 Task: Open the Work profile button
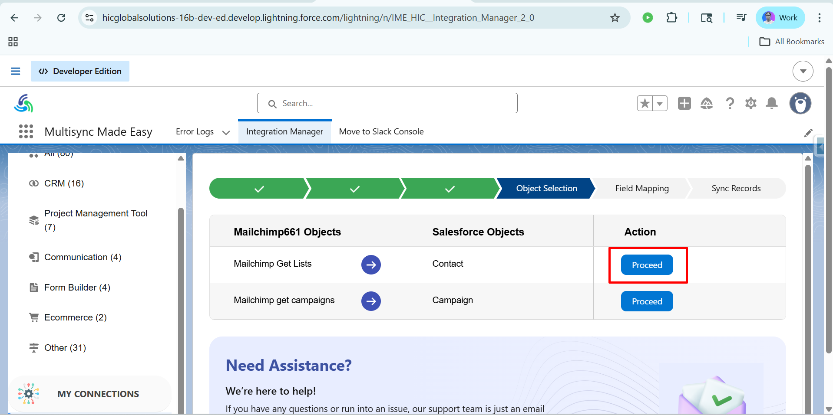[780, 18]
